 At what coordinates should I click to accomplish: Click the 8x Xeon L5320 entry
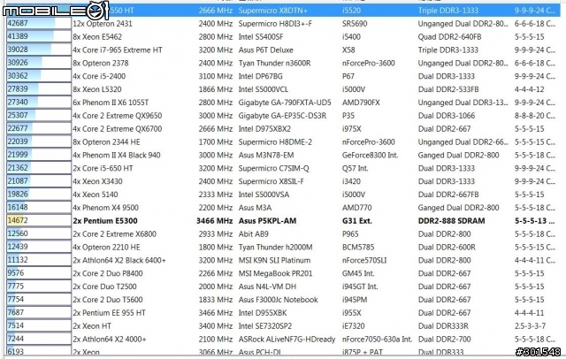pyautogui.click(x=283, y=89)
